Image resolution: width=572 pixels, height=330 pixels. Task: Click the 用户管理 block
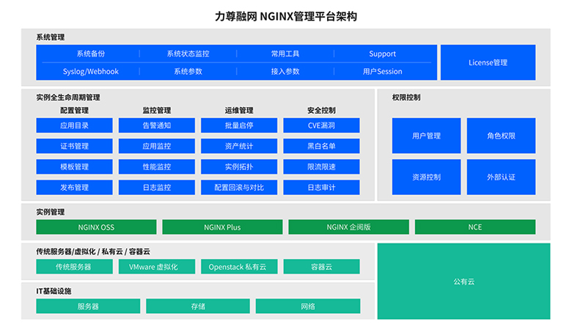pyautogui.click(x=427, y=136)
